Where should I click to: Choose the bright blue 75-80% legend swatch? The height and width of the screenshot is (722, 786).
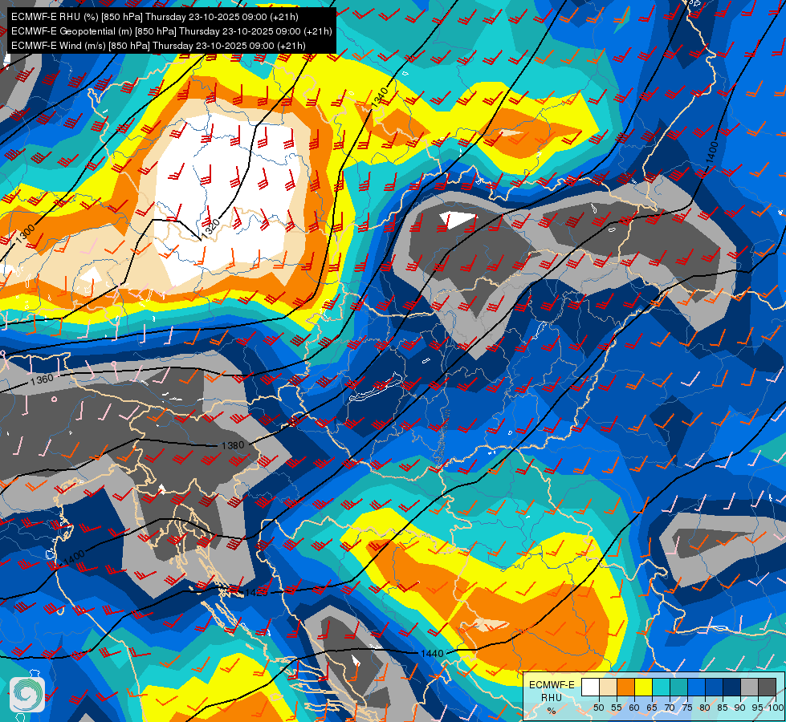click(696, 687)
